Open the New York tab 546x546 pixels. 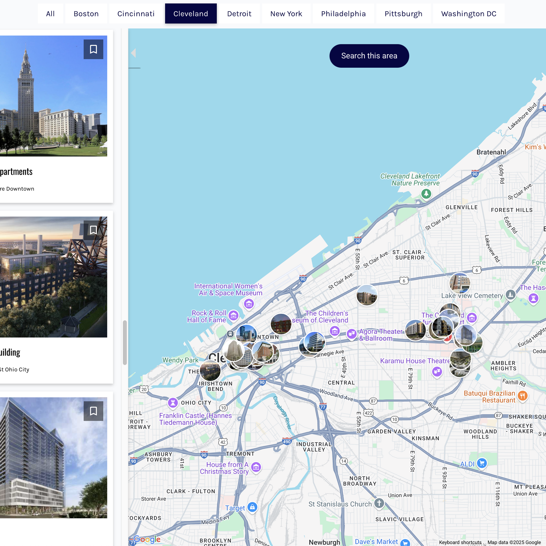[x=286, y=14]
